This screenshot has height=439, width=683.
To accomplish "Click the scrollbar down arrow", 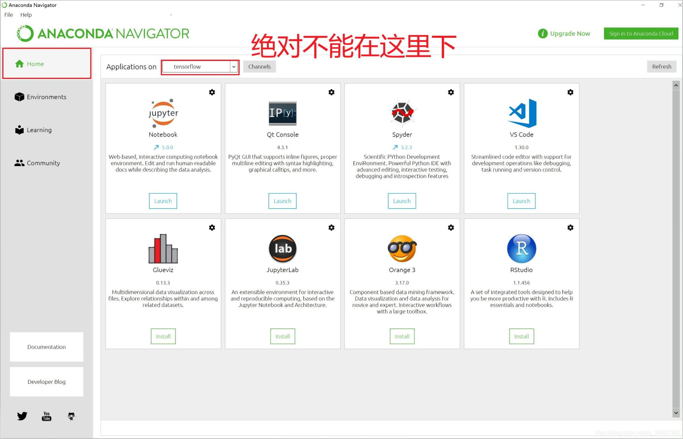I will tap(676, 413).
